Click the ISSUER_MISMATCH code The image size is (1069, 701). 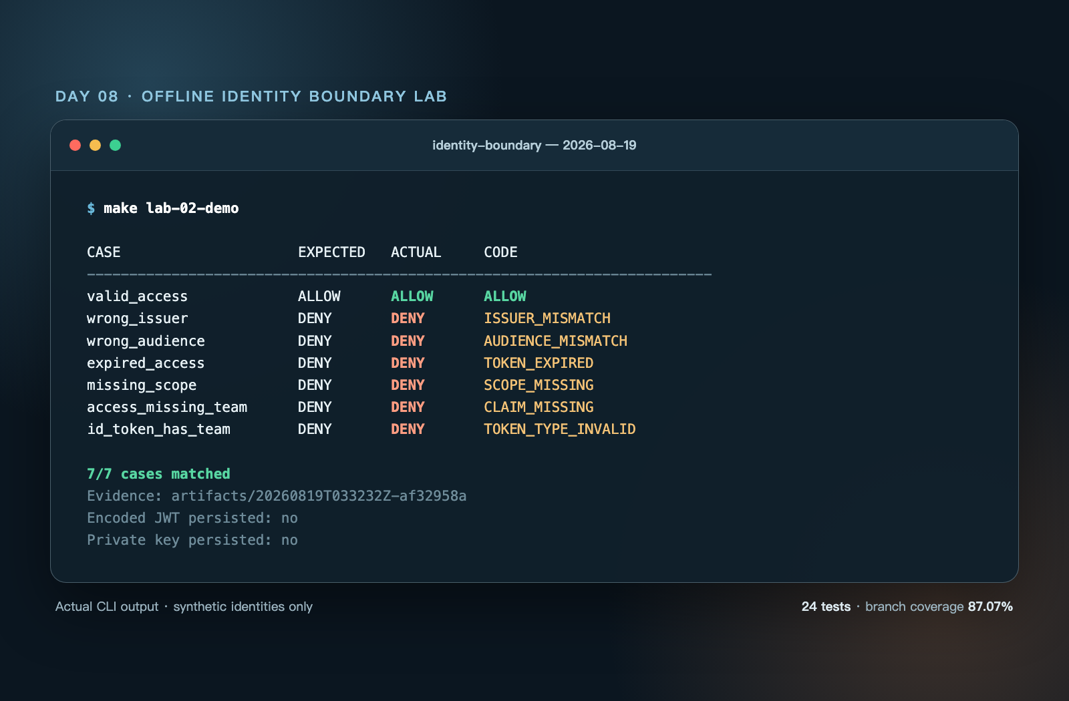(x=547, y=318)
